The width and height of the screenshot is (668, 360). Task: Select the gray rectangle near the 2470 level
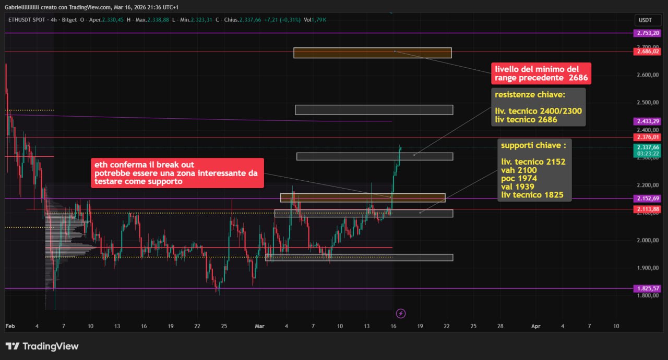[x=374, y=109]
